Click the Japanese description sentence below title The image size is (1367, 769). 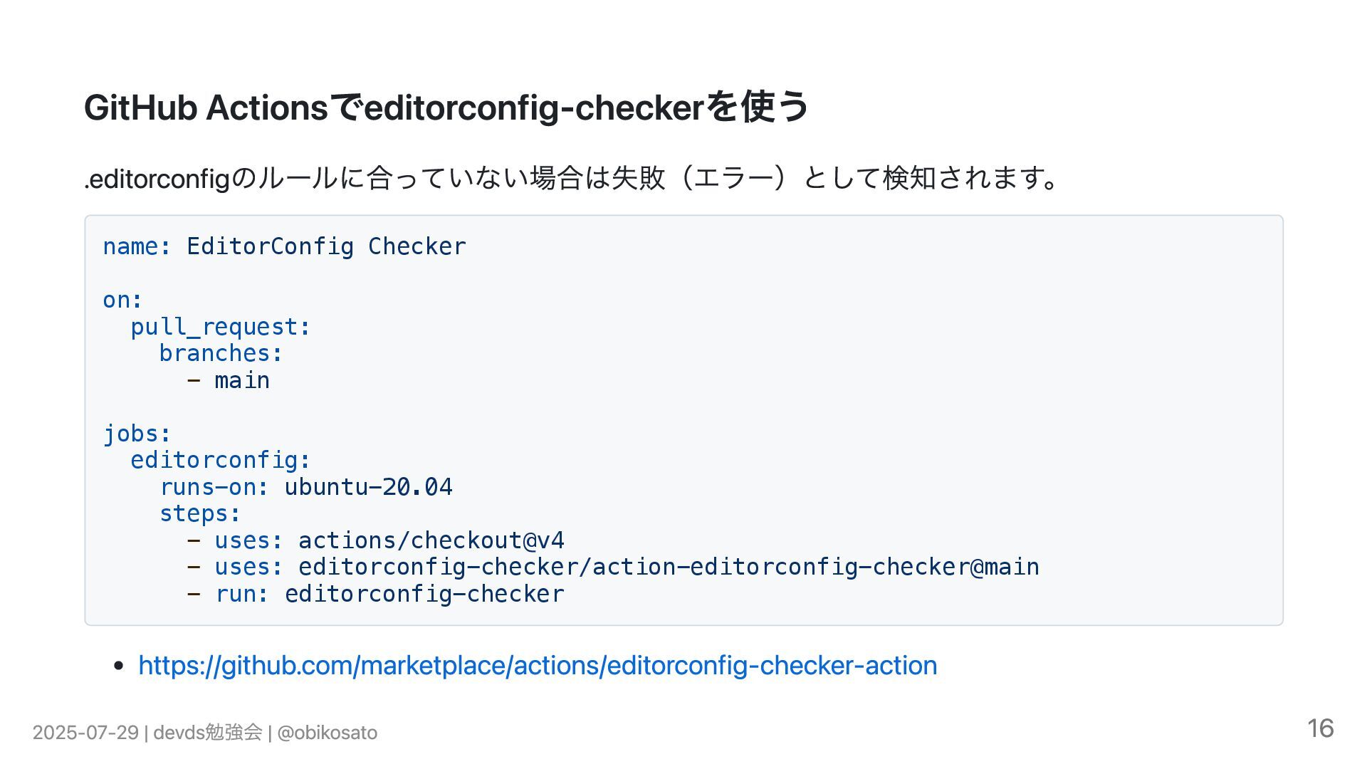pos(572,178)
